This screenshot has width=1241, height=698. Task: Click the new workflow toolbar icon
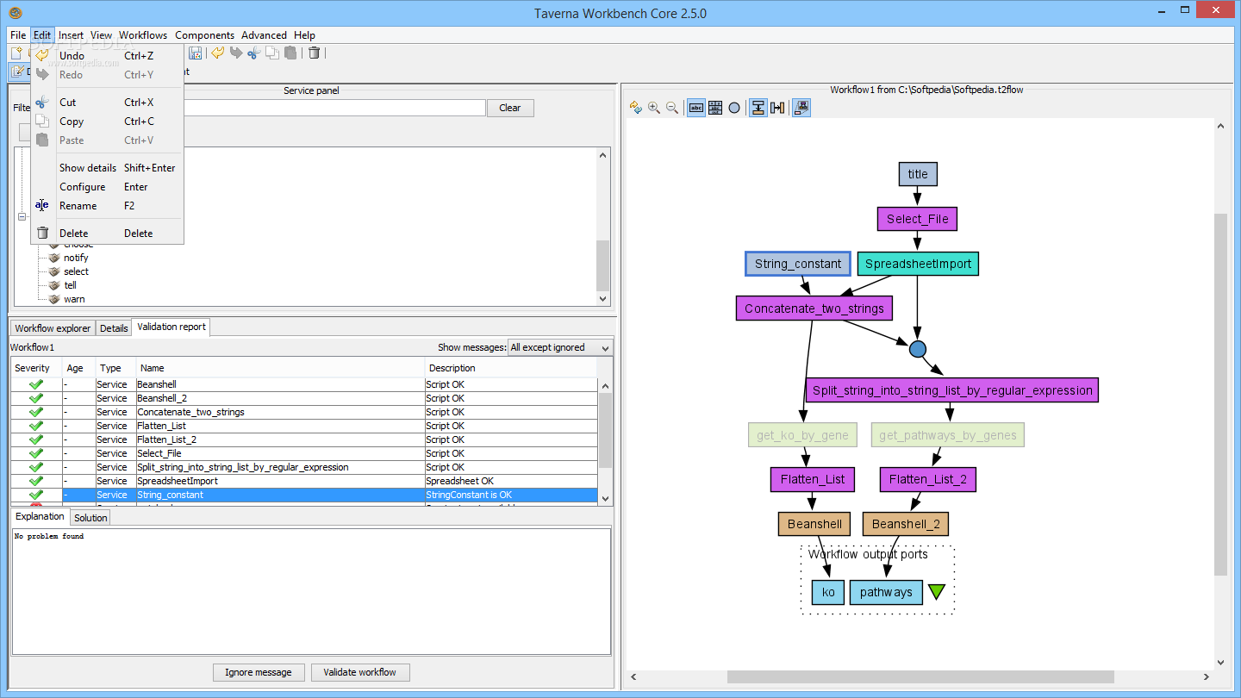(16, 53)
